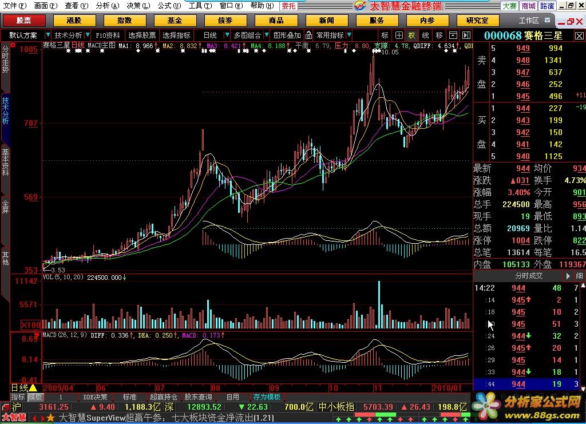
Task: Click the 商城 button
Action: pyautogui.click(x=529, y=6)
